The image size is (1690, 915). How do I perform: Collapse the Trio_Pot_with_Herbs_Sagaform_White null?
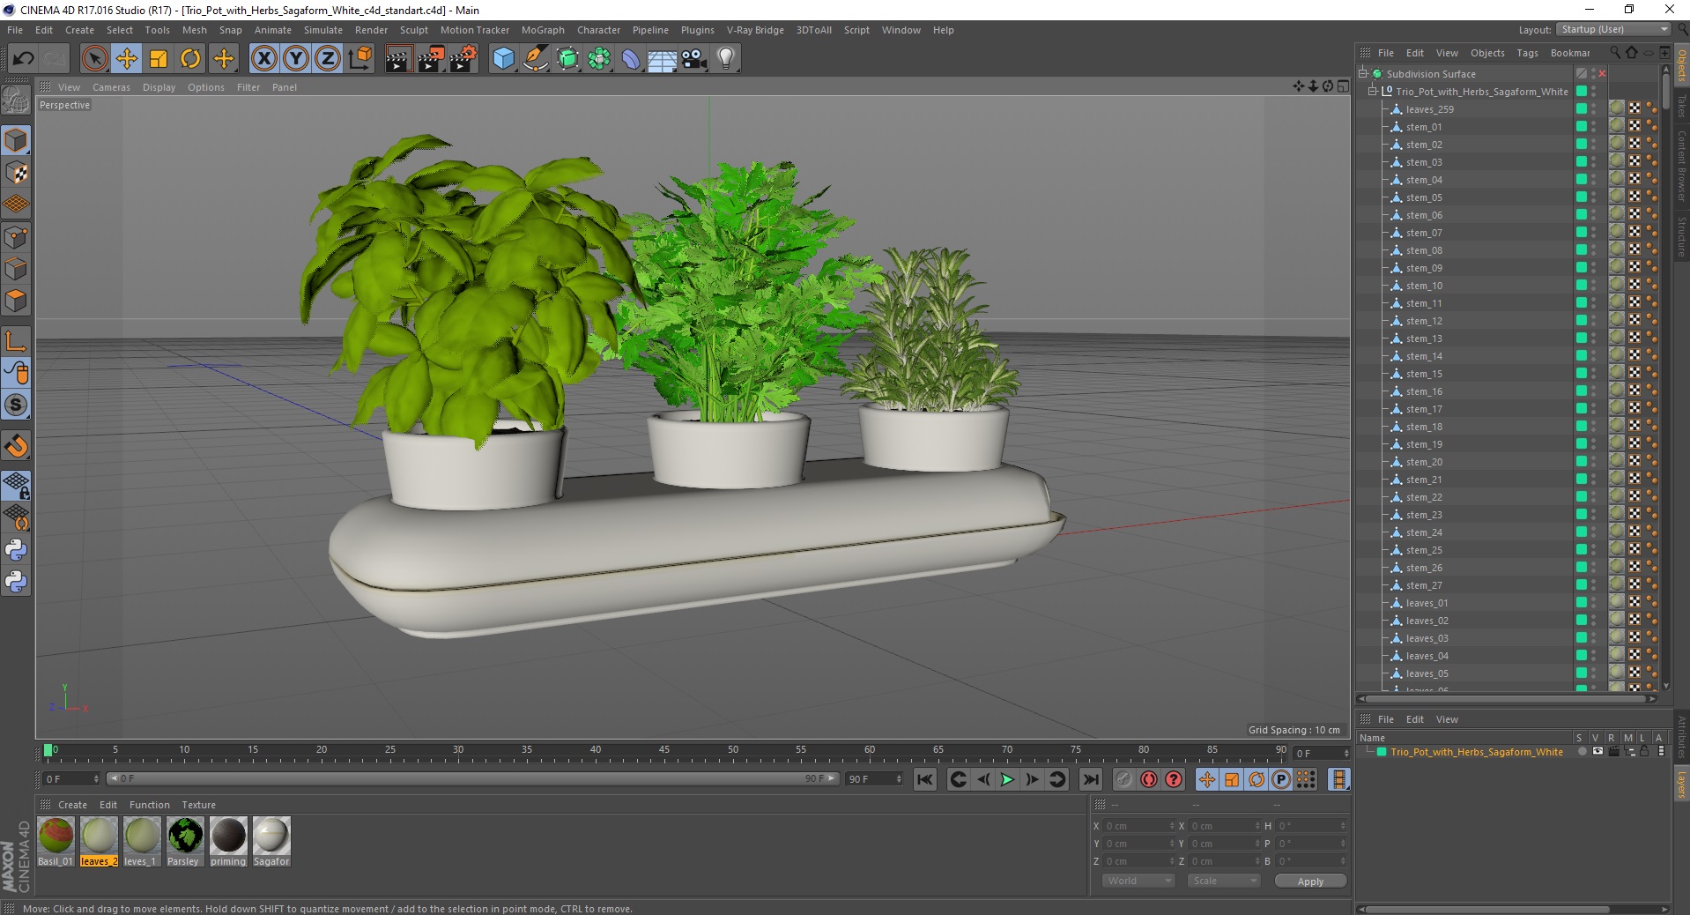(1373, 91)
